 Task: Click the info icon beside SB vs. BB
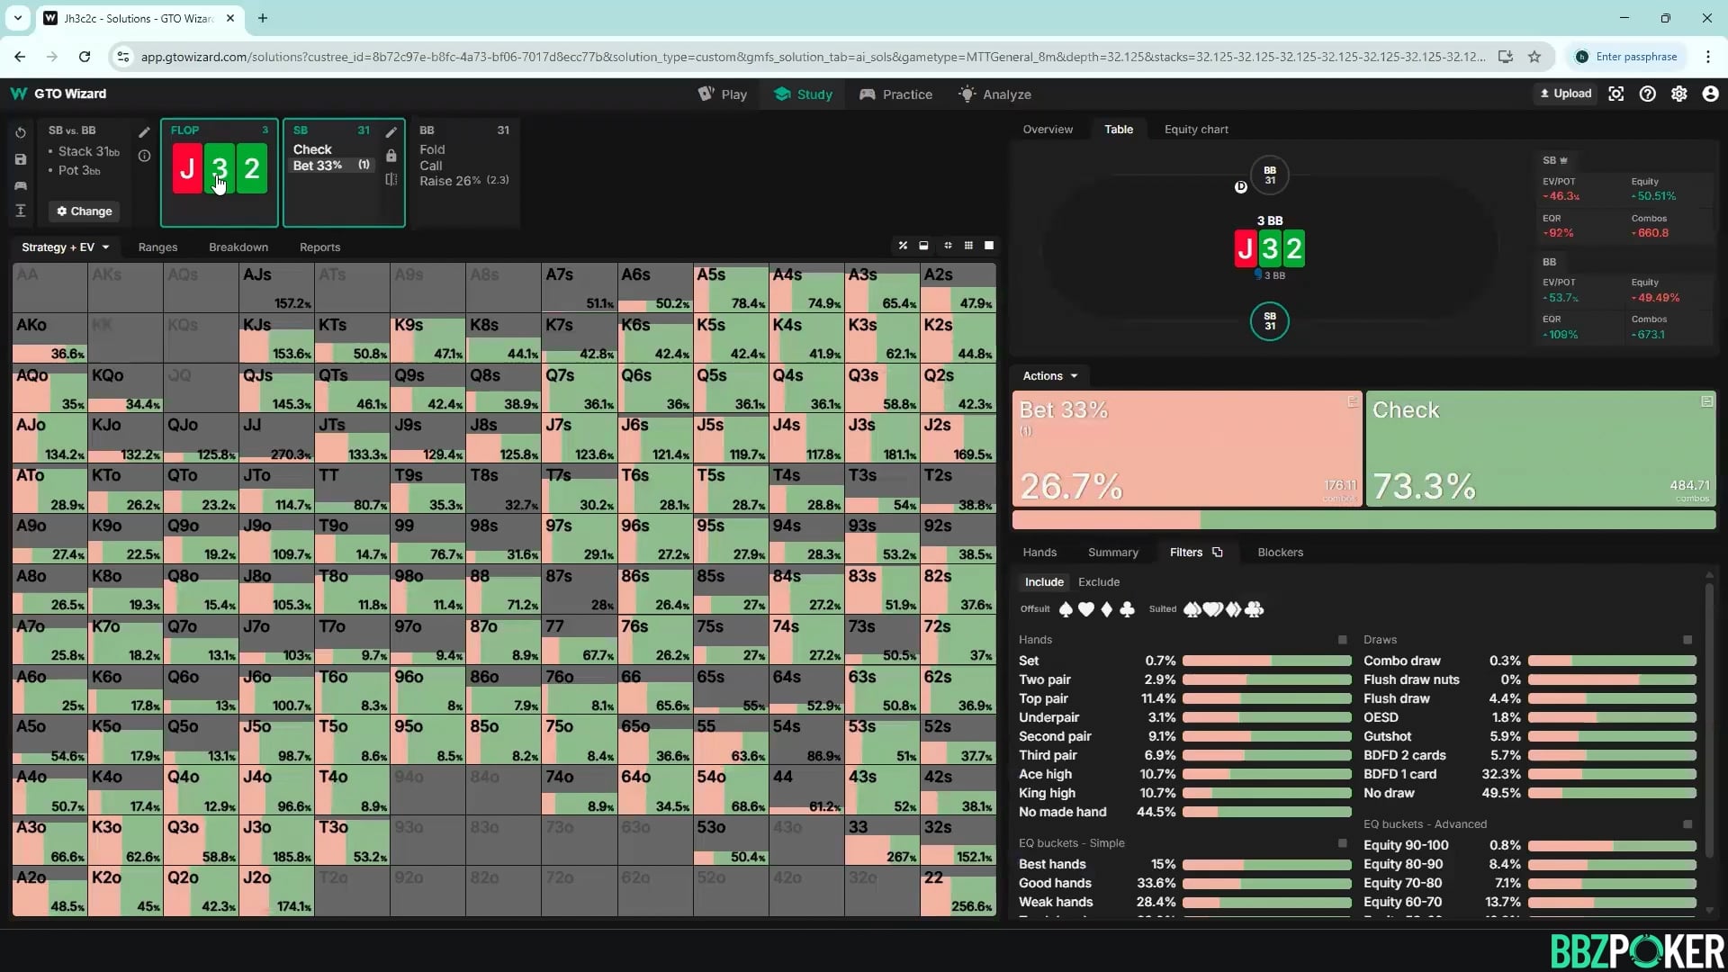tap(144, 156)
